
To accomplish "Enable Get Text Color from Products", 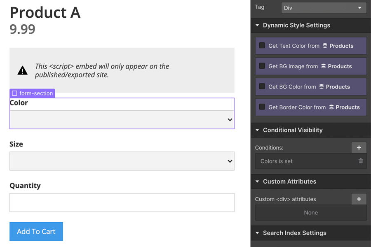I will point(262,45).
